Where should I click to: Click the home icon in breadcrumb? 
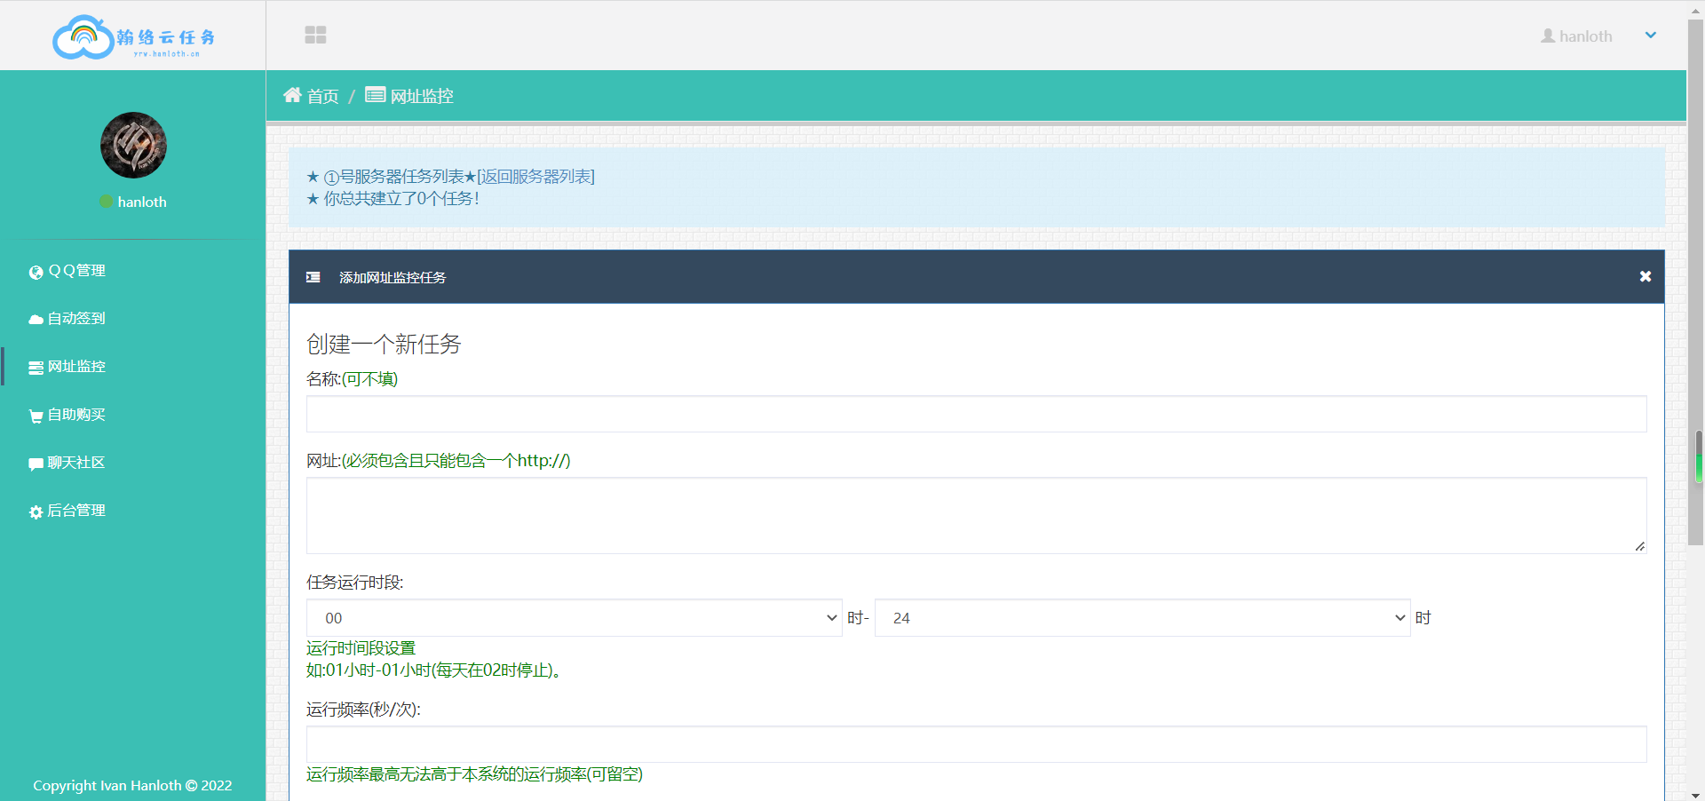tap(292, 95)
